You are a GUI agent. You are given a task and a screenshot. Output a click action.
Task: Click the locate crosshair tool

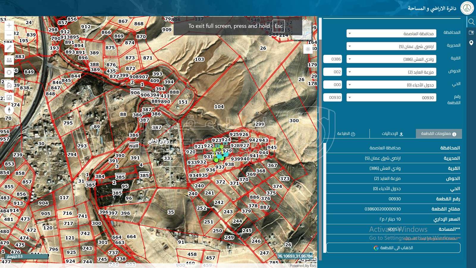[9, 72]
